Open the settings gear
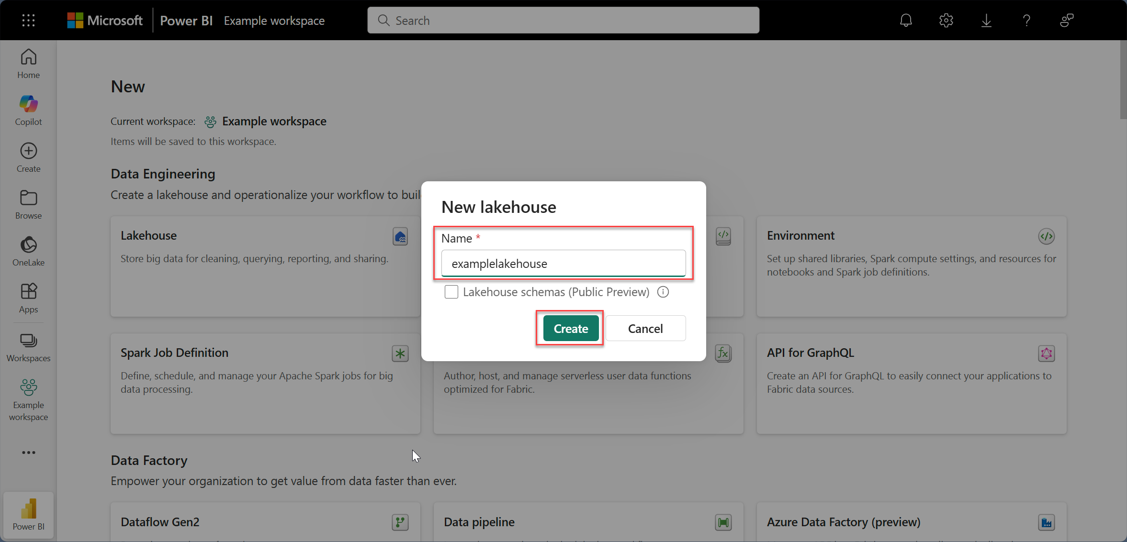1127x542 pixels. [x=946, y=21]
